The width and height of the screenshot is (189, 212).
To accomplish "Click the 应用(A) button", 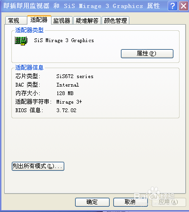I will click(x=169, y=202).
